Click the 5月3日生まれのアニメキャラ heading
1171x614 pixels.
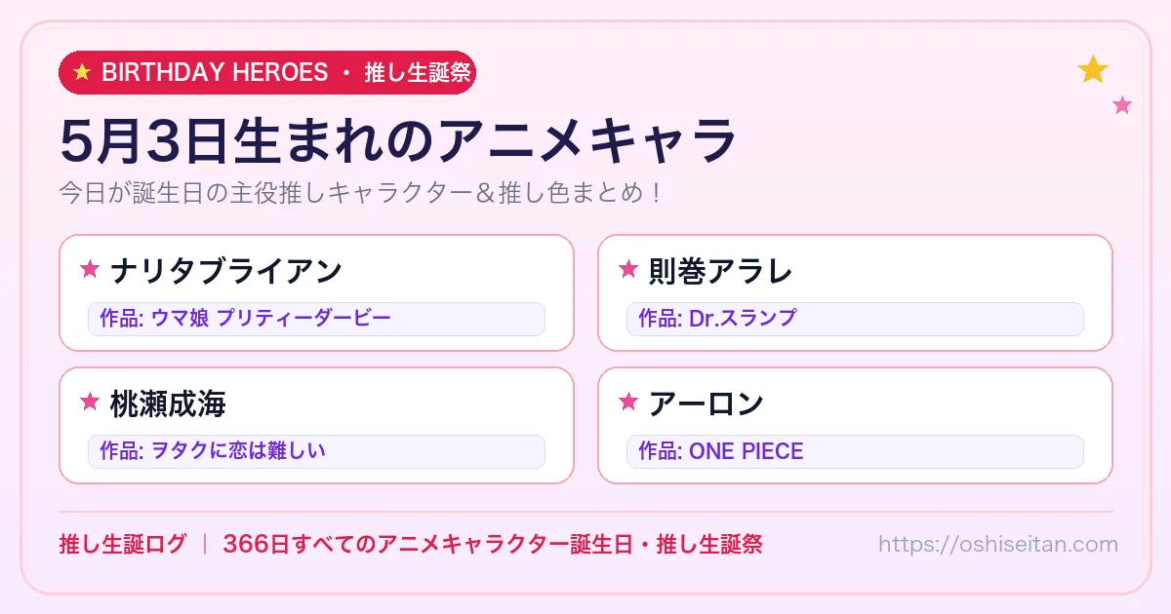pyautogui.click(x=398, y=140)
